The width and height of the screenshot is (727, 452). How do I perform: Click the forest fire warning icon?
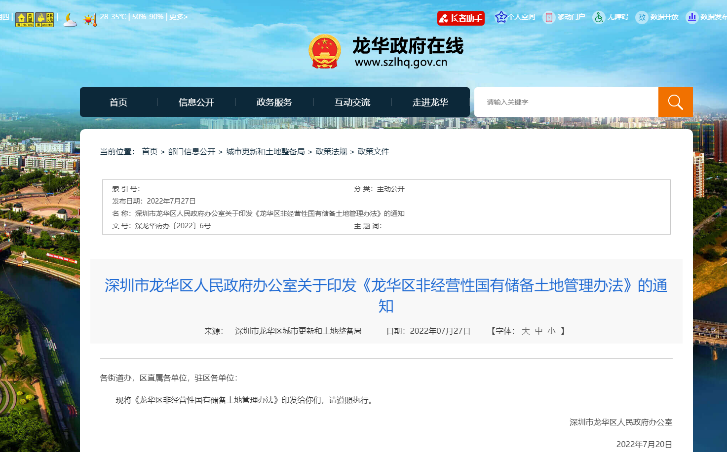[44, 19]
